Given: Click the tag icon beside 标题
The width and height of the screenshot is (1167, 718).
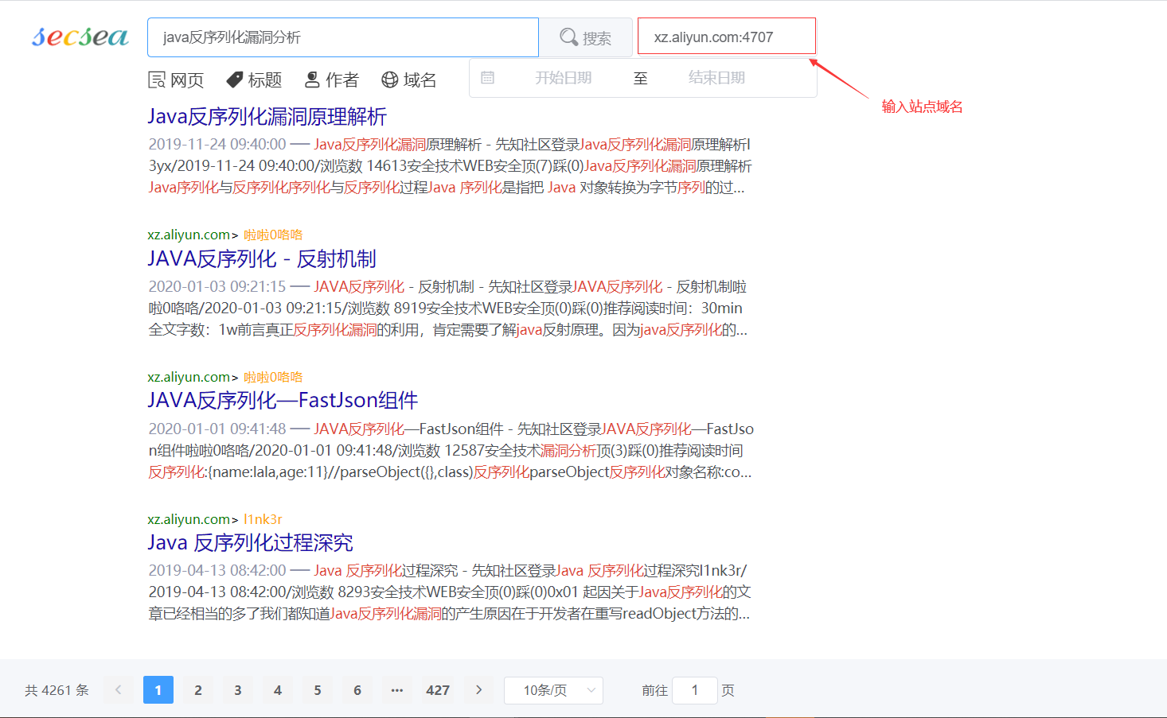Looking at the screenshot, I should click(235, 80).
